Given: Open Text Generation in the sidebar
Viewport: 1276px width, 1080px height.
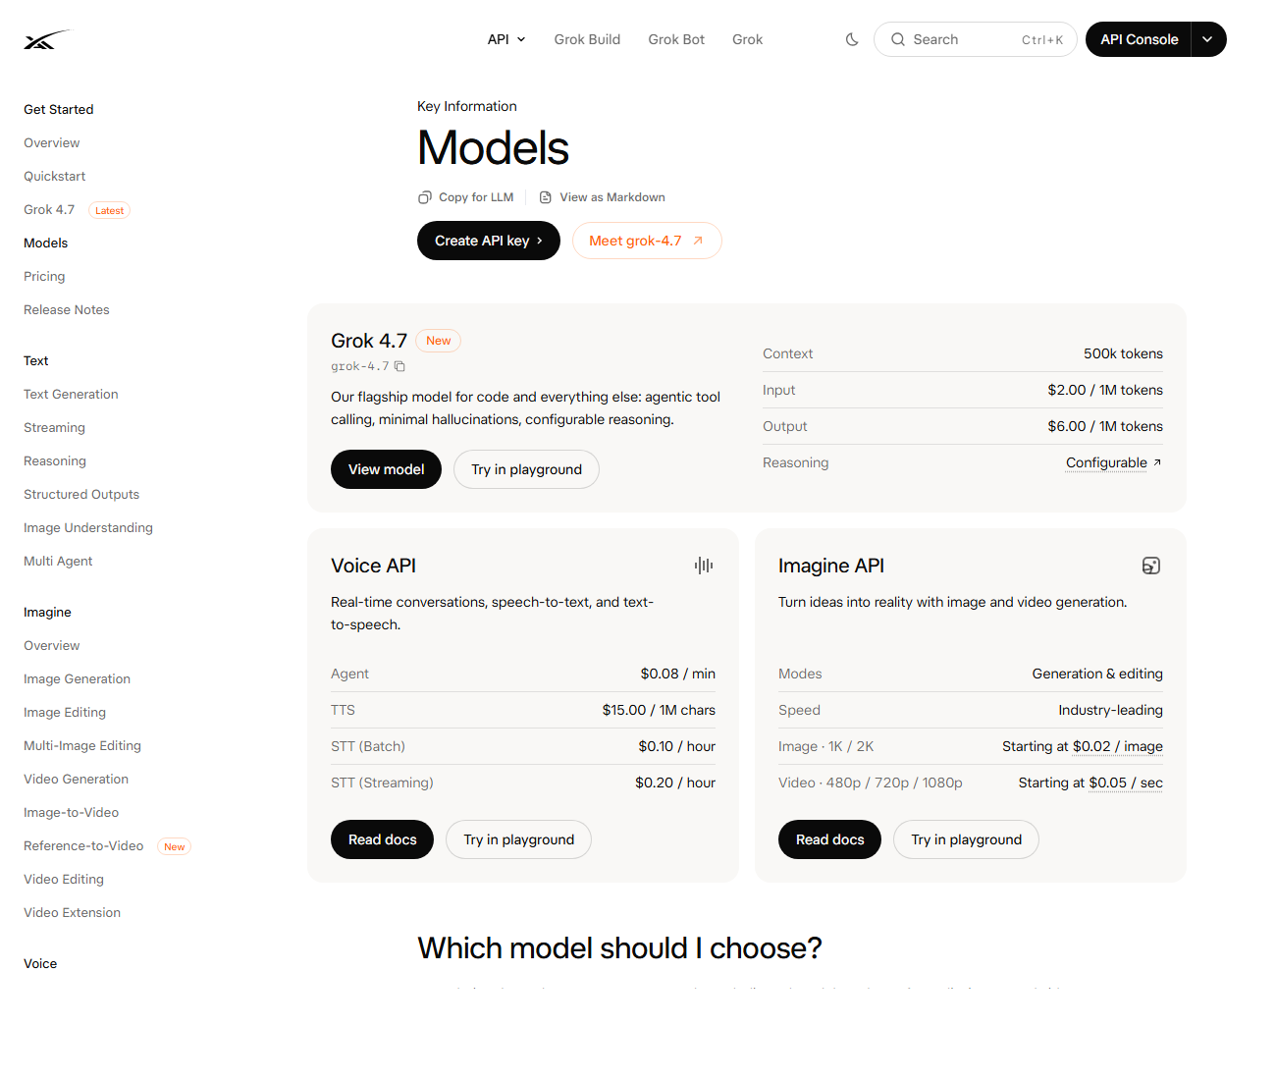Looking at the screenshot, I should (x=71, y=395).
